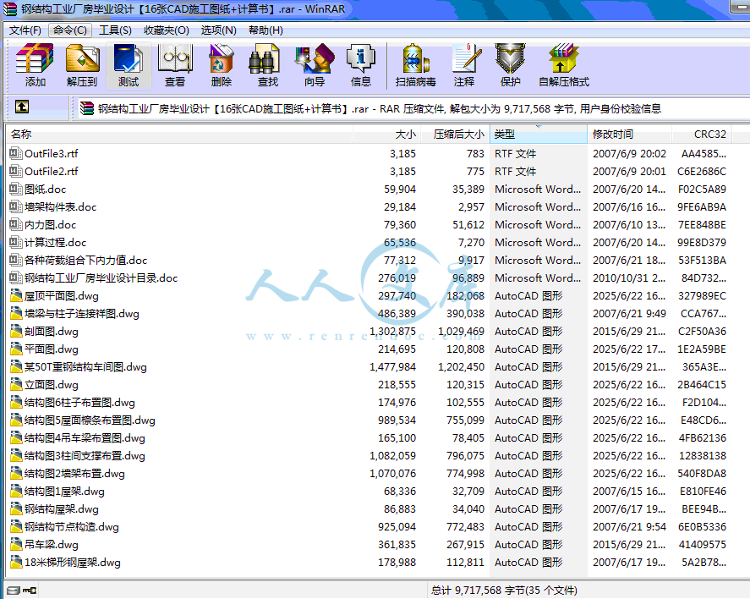Select the file 结构图4吊车梁布置图.dwg
Screen dimensions: 750x599
click(85, 437)
